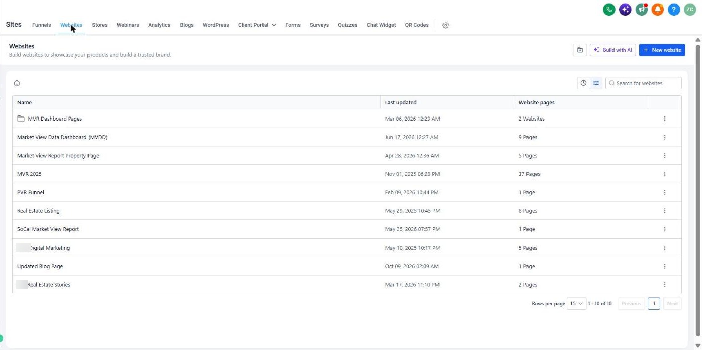Viewport: 702px width, 350px height.
Task: Open the Stores tab
Action: pos(100,25)
